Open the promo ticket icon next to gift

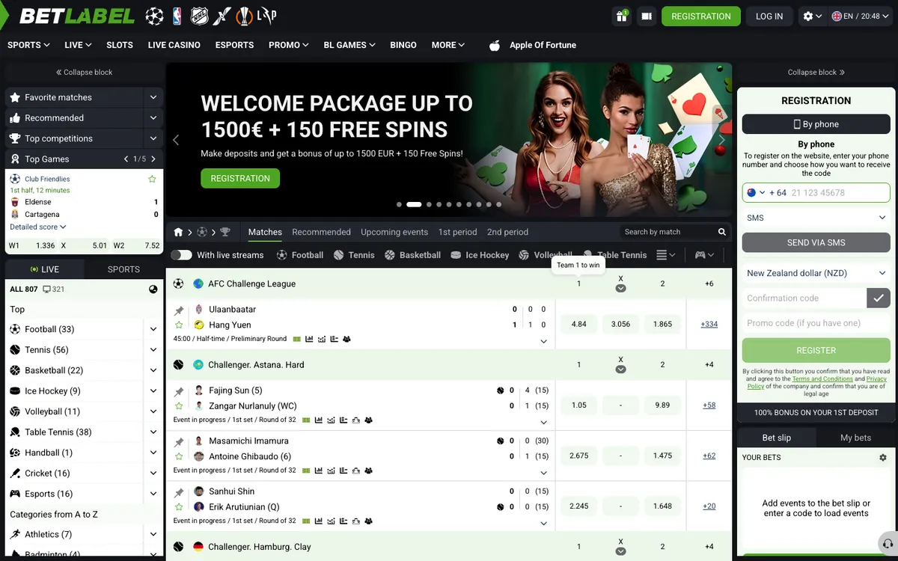[x=647, y=16]
